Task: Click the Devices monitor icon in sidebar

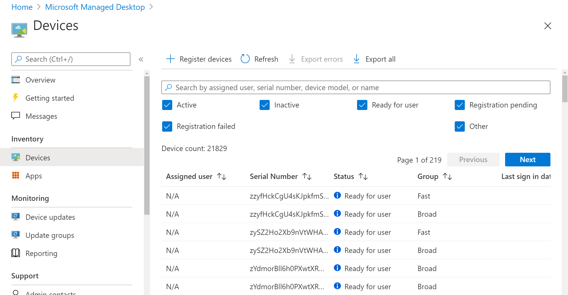Action: click(16, 157)
